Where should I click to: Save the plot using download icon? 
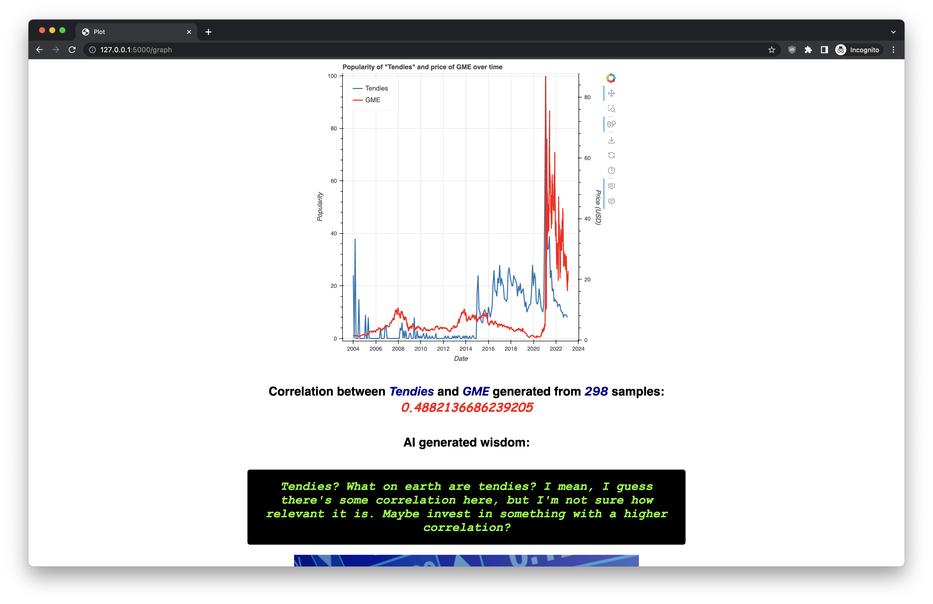(x=611, y=140)
